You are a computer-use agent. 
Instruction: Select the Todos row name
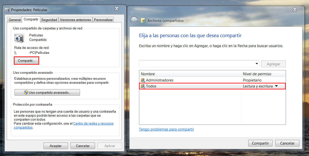click(x=151, y=86)
